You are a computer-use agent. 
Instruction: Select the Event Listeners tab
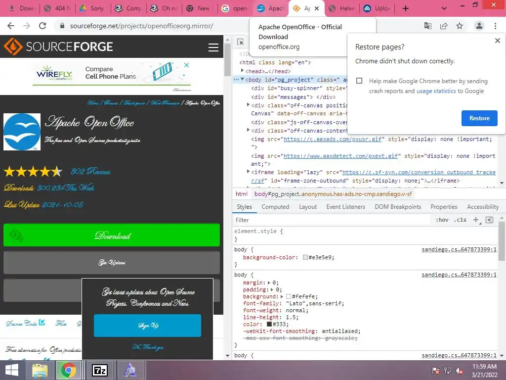pos(345,207)
